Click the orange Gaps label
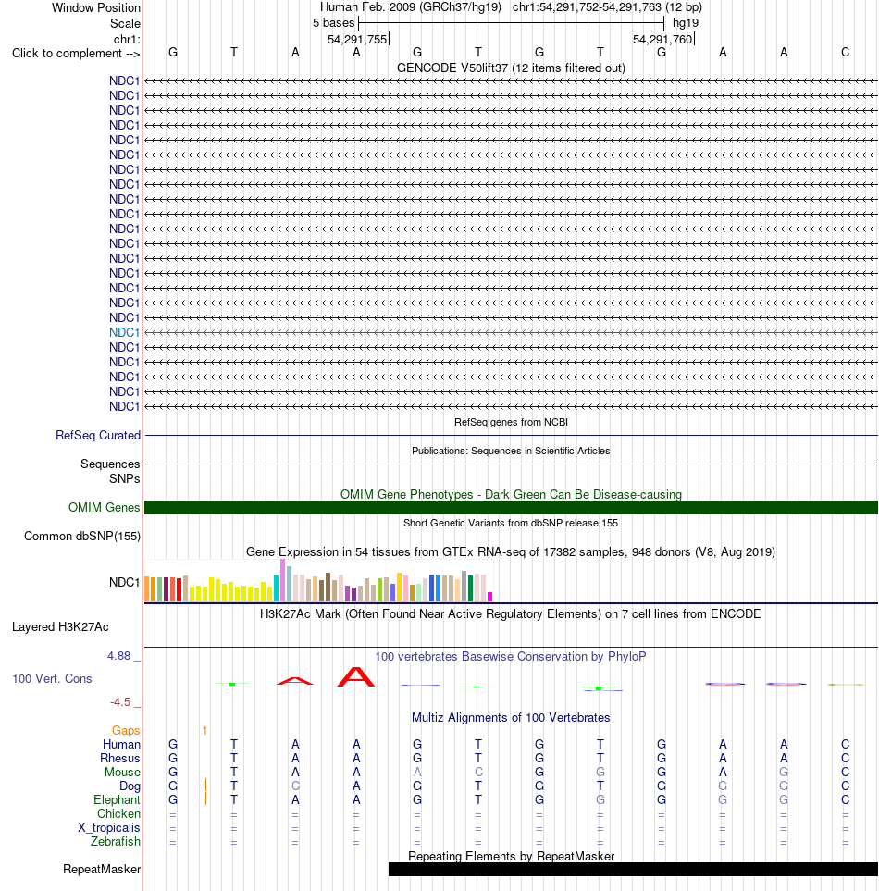This screenshot has width=879, height=891. point(126,730)
